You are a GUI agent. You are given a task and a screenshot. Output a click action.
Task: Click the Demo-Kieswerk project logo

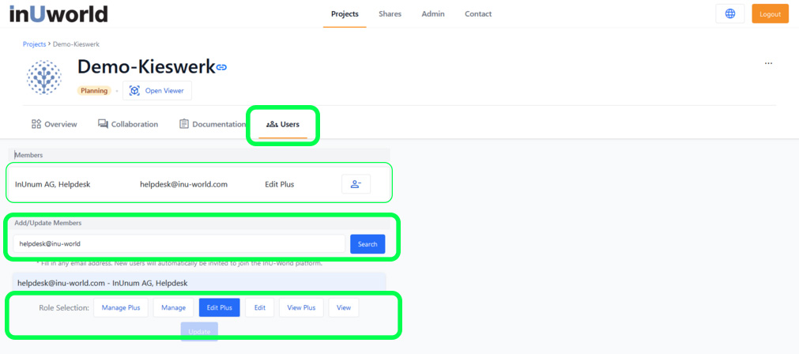[44, 77]
